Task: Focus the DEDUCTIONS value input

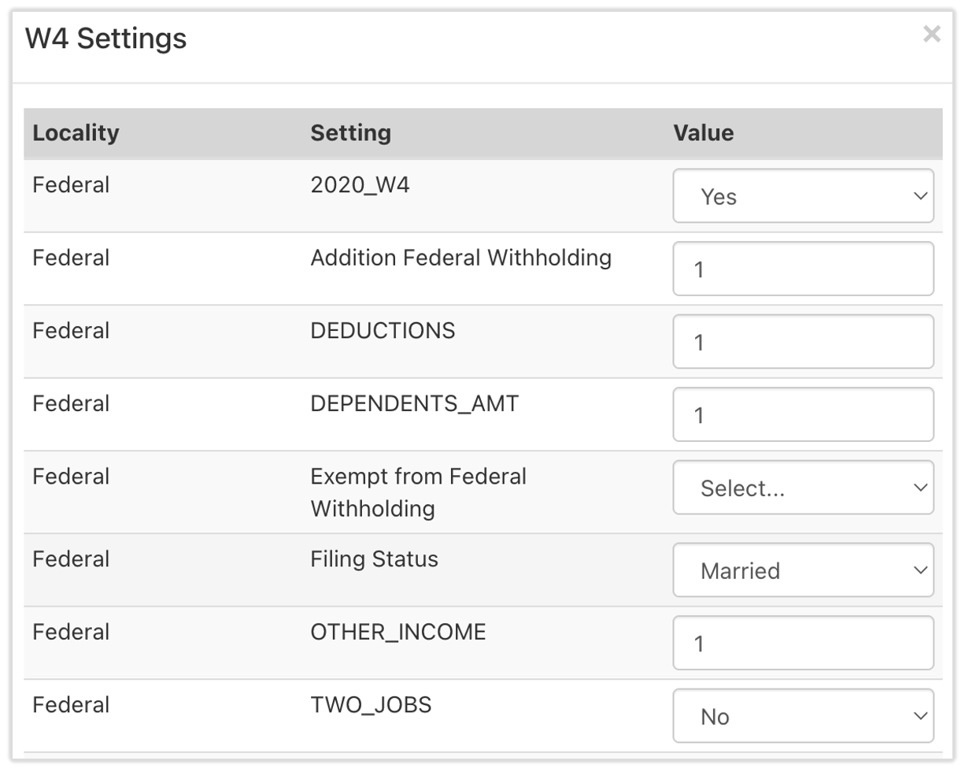Action: (803, 342)
